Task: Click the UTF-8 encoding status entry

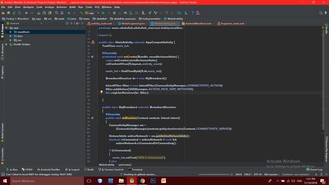Action: [258, 174]
